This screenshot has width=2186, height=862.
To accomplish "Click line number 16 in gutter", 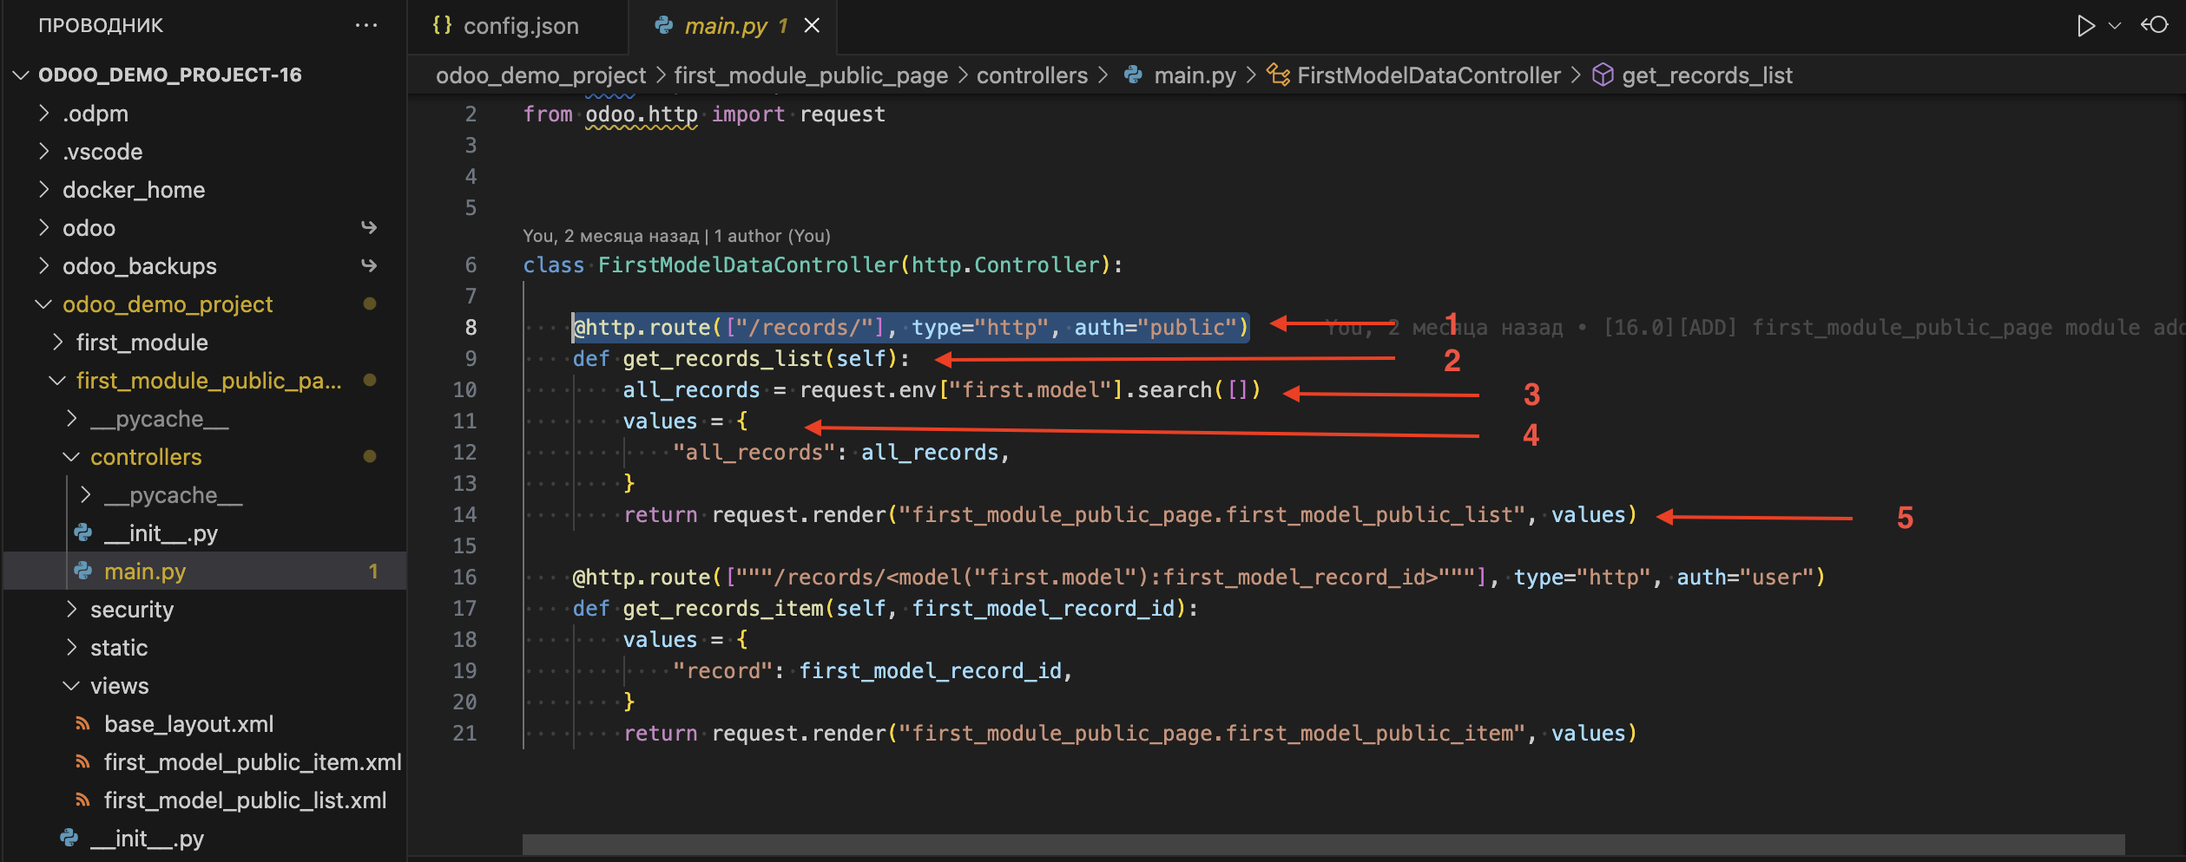I will (464, 578).
